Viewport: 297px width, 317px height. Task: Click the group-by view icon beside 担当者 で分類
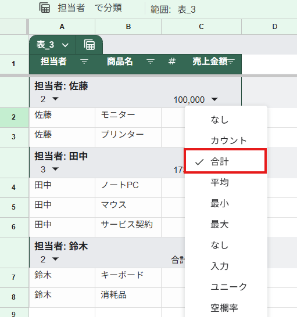45,8
